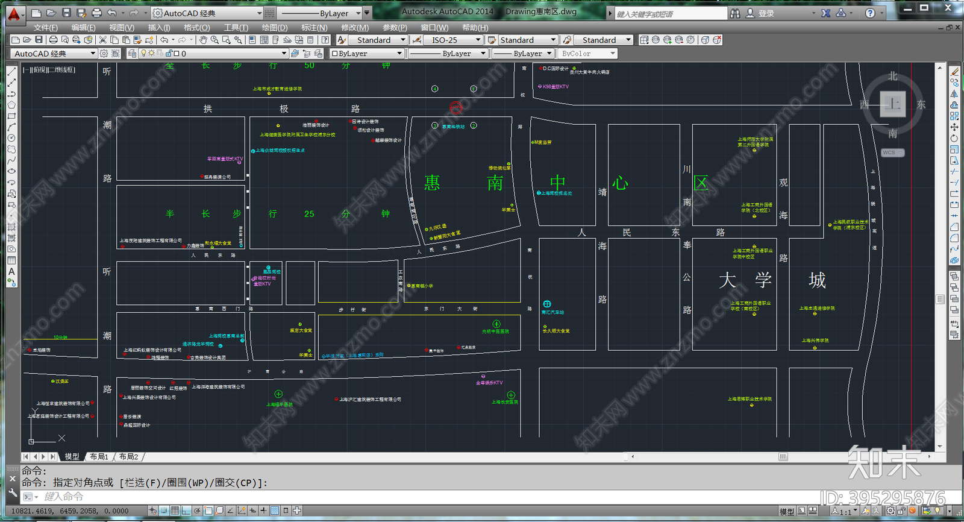Open the AutoCAD 经典 workspace dropdown in title bar

(x=207, y=13)
